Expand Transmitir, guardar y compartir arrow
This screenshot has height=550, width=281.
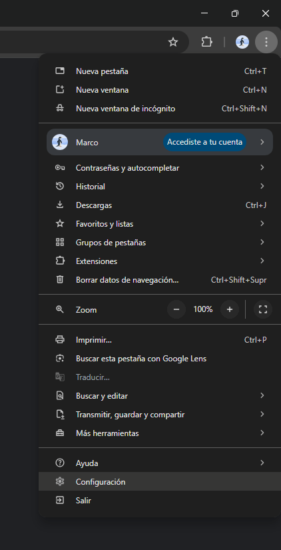point(262,414)
